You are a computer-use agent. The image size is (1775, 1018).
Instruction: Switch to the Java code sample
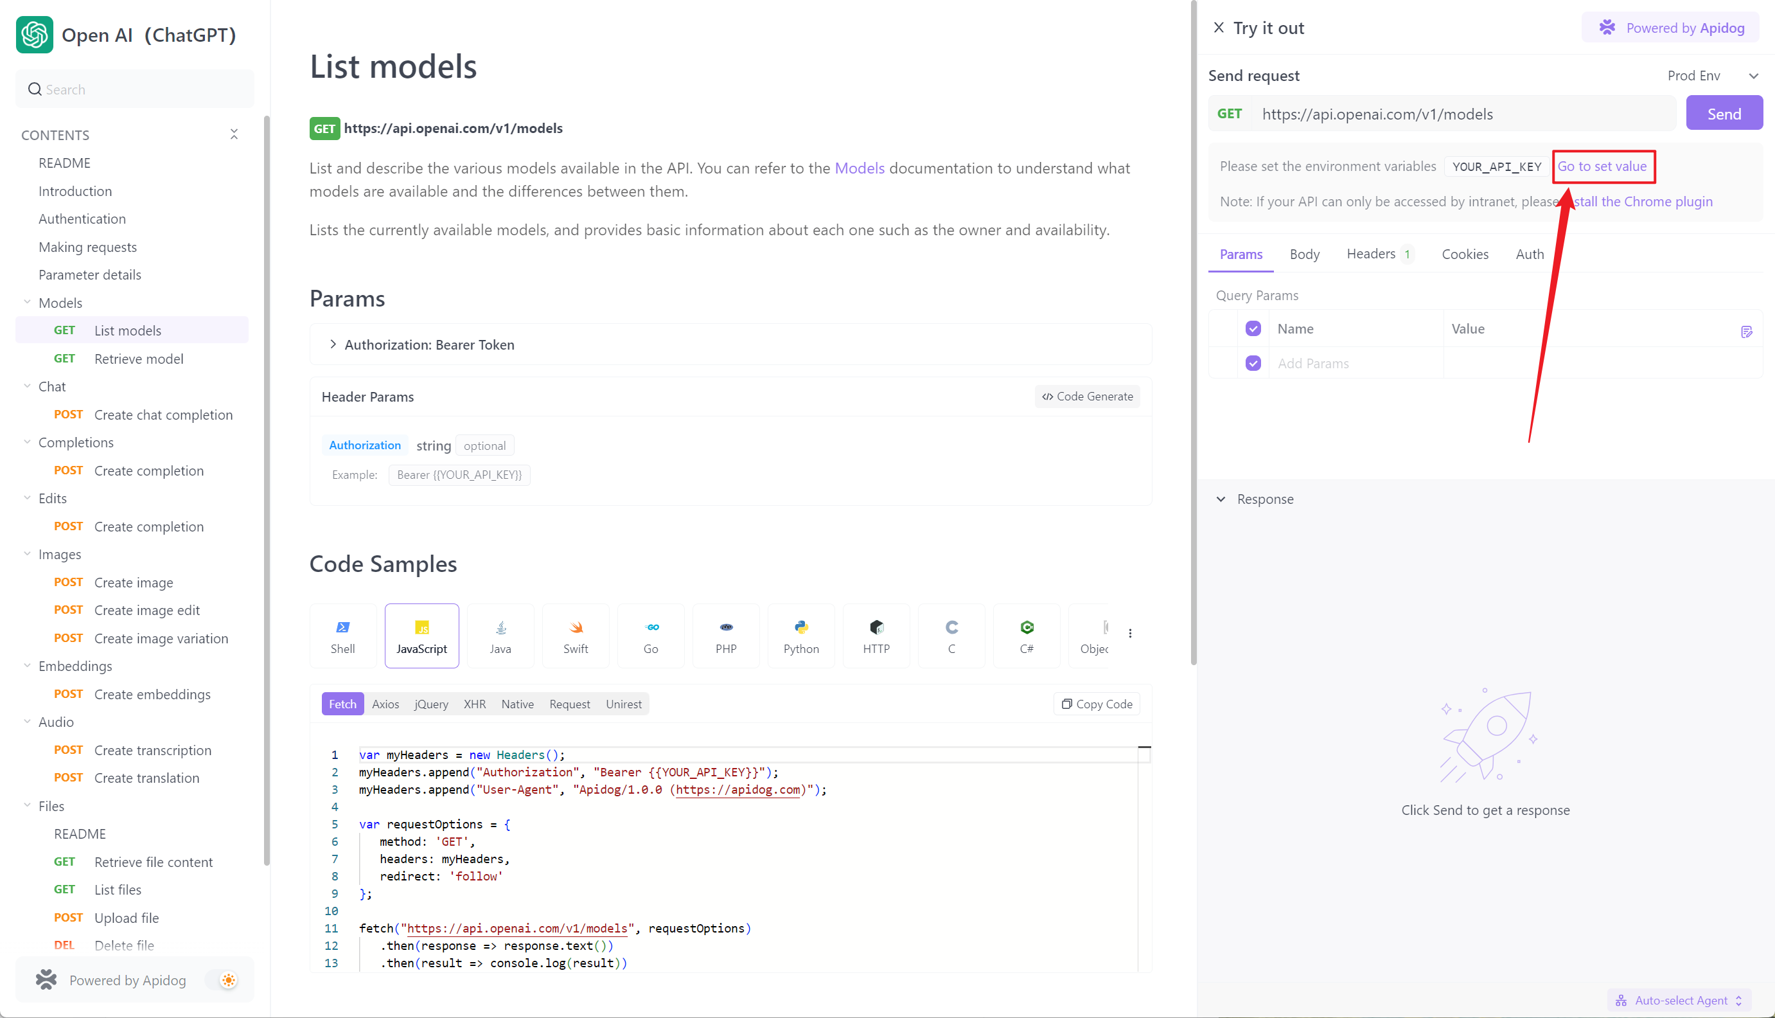(500, 635)
